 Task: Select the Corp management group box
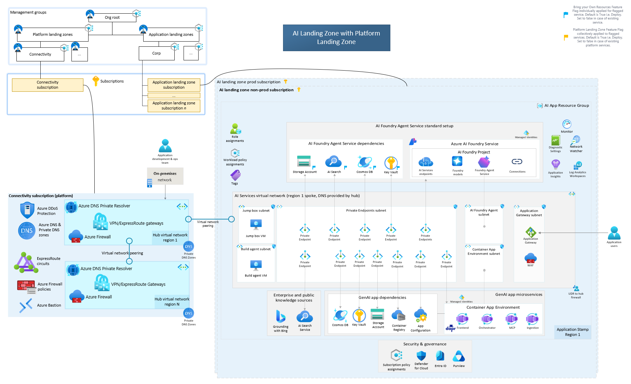point(157,53)
